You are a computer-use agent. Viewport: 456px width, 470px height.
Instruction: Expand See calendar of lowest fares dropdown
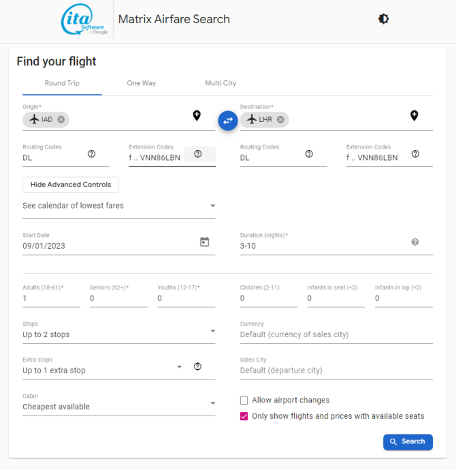pyautogui.click(x=119, y=206)
